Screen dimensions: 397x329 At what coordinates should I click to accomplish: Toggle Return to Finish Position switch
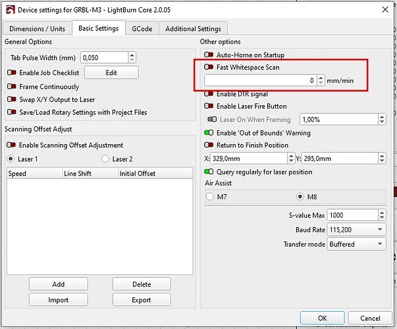pyautogui.click(x=209, y=145)
